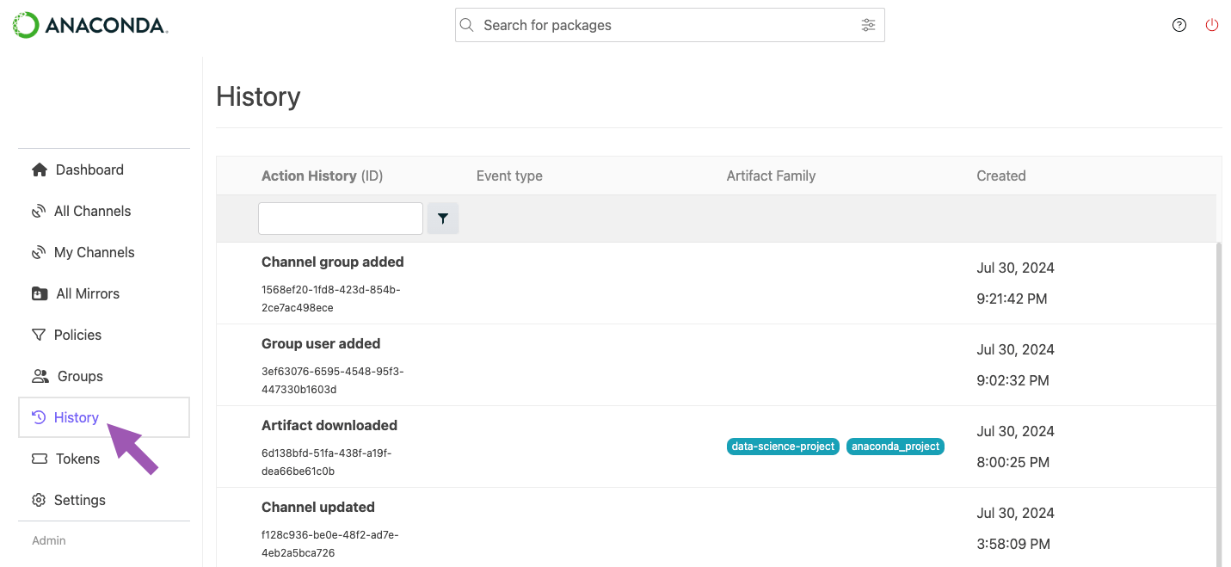The width and height of the screenshot is (1231, 567).
Task: Open search filter options icon
Action: 868,25
